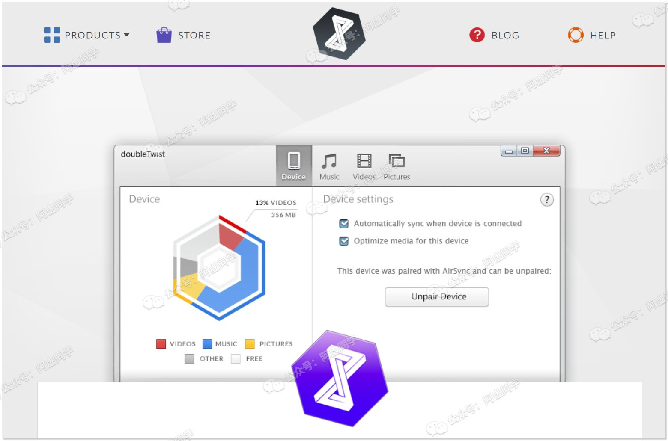The height and width of the screenshot is (441, 668).
Task: Click the large purple doubleTwist hexagon logo
Action: pos(340,379)
